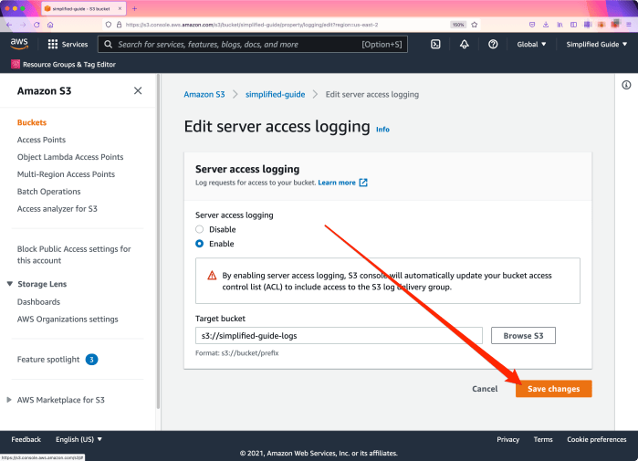
Task: Open Multi-Region Access Points
Action: point(66,174)
